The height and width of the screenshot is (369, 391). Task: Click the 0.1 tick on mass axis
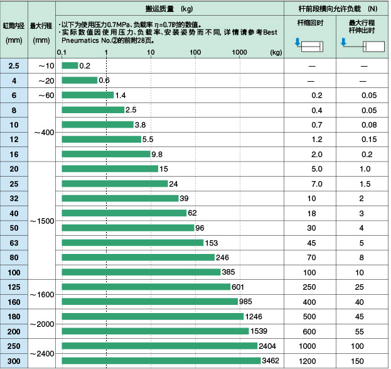(62, 53)
